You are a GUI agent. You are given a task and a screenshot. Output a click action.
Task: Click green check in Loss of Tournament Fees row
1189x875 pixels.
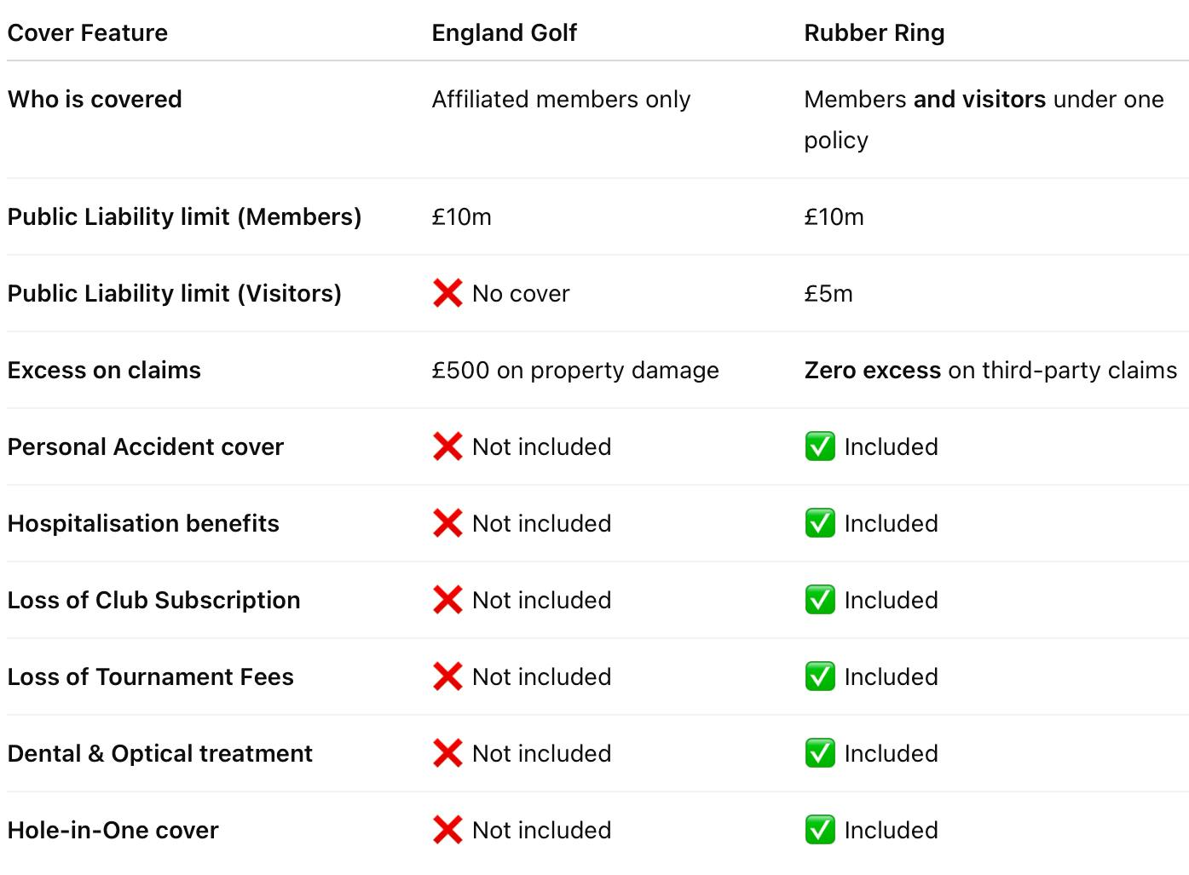(820, 676)
